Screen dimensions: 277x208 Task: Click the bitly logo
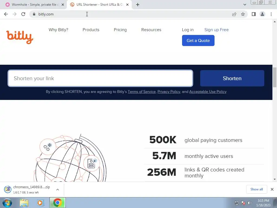coord(20,37)
